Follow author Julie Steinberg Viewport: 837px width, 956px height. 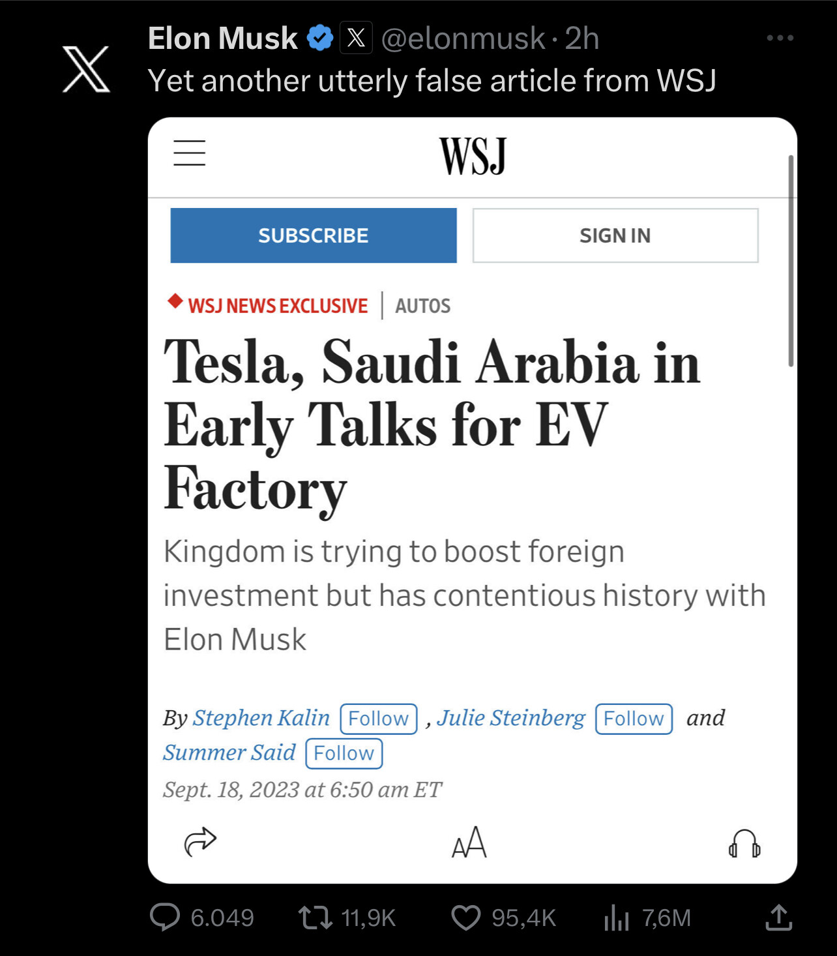click(x=634, y=719)
